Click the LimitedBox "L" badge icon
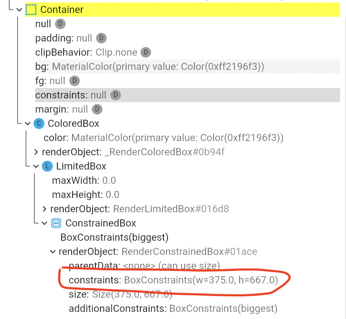346x319 pixels. [x=47, y=166]
